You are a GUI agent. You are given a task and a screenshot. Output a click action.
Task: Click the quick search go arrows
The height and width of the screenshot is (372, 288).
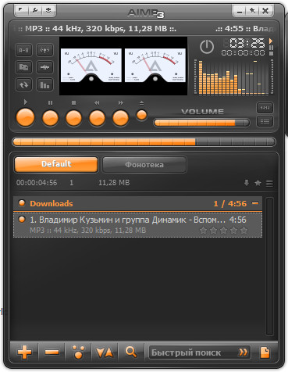click(243, 352)
